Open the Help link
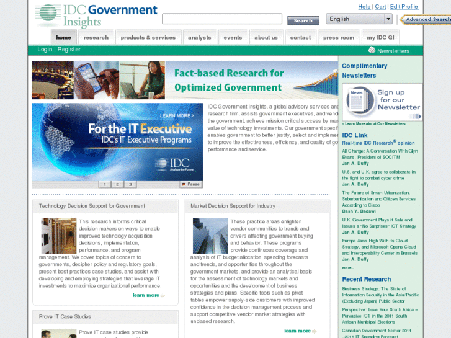Screen dimensions: 451x338 pyautogui.click(x=364, y=7)
